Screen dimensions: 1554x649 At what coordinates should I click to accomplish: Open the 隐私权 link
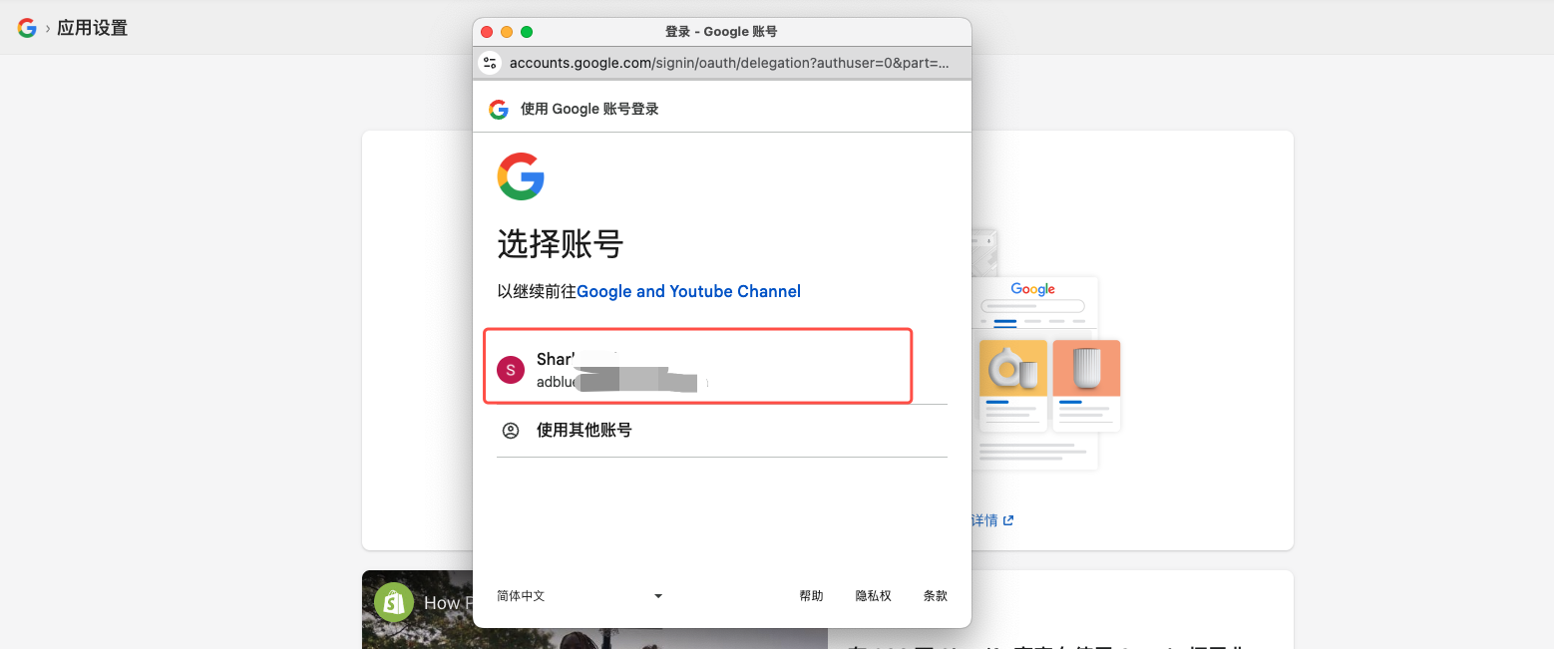[873, 596]
